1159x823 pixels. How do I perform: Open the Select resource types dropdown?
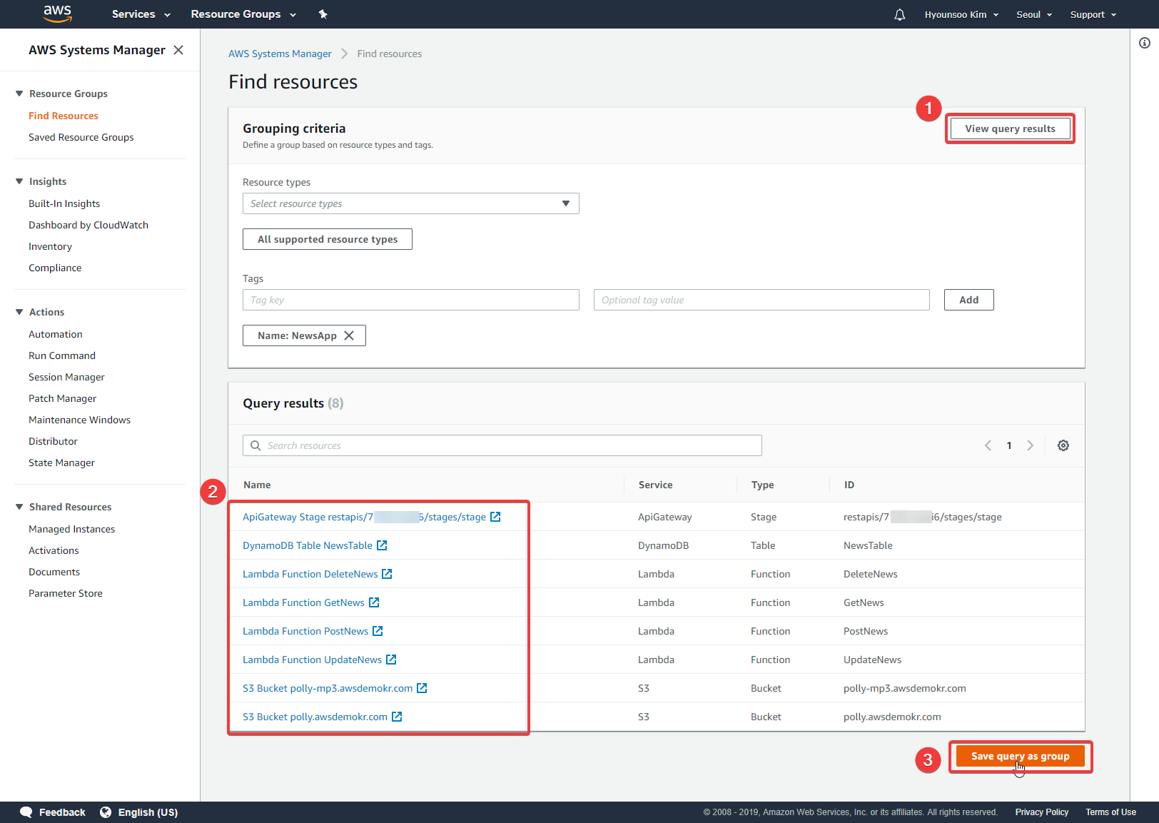click(411, 203)
